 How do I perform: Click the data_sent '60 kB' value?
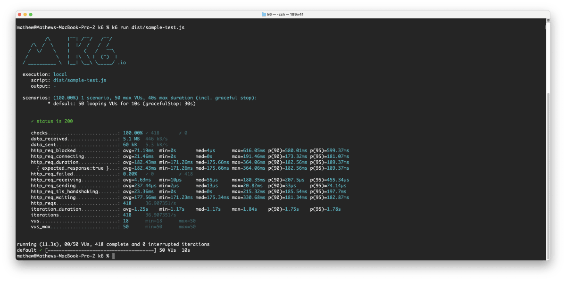[x=130, y=145]
